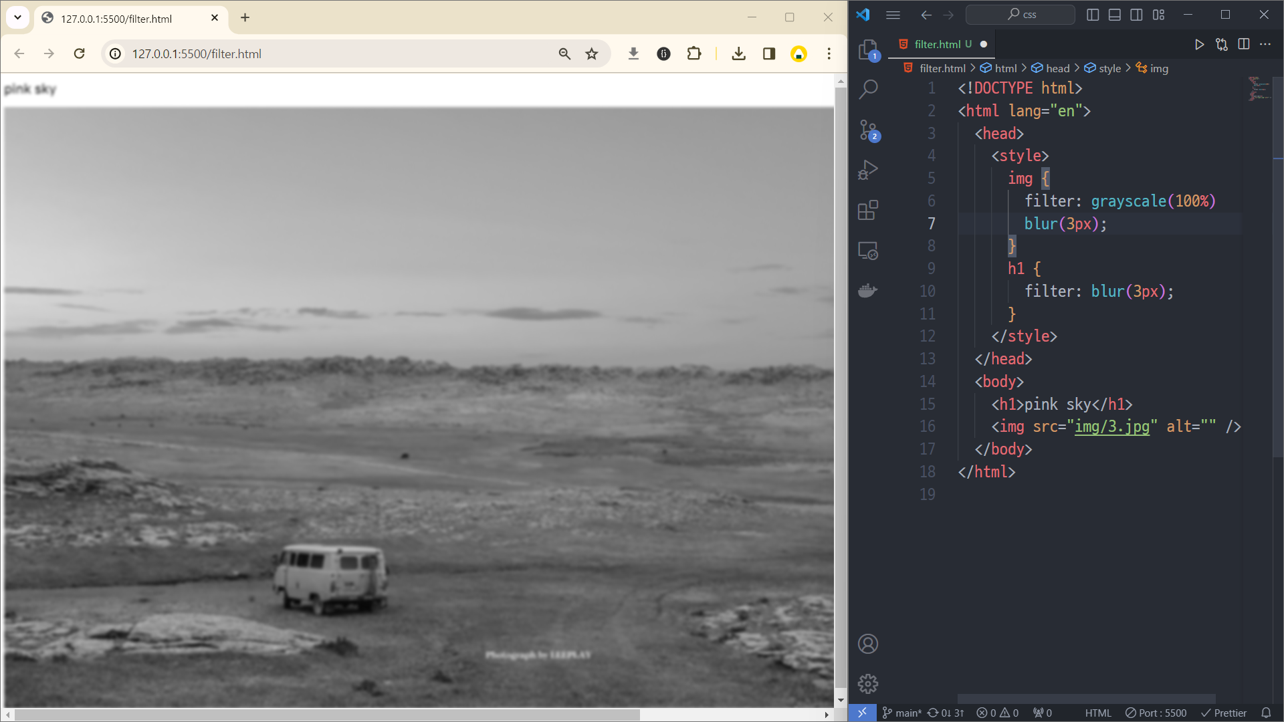This screenshot has width=1284, height=722.
Task: Open the Explorer view in the activity bar
Action: (868, 49)
